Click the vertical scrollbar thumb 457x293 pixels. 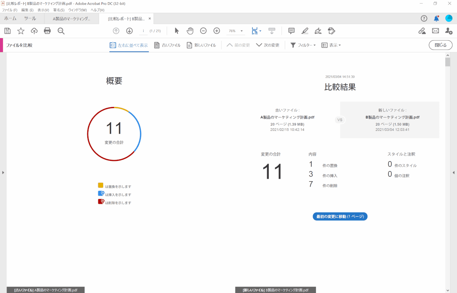(x=447, y=62)
